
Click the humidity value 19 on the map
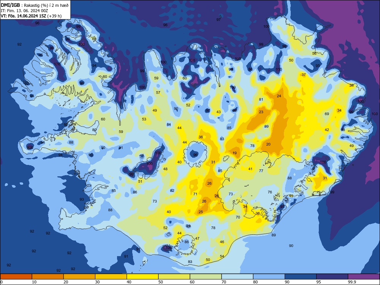(x=234, y=153)
